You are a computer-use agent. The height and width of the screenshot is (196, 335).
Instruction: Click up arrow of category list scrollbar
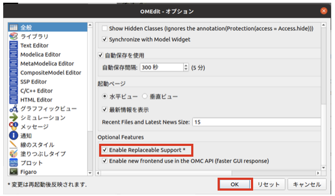(x=90, y=25)
